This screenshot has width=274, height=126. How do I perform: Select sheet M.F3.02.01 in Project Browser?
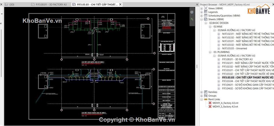pos(248,34)
